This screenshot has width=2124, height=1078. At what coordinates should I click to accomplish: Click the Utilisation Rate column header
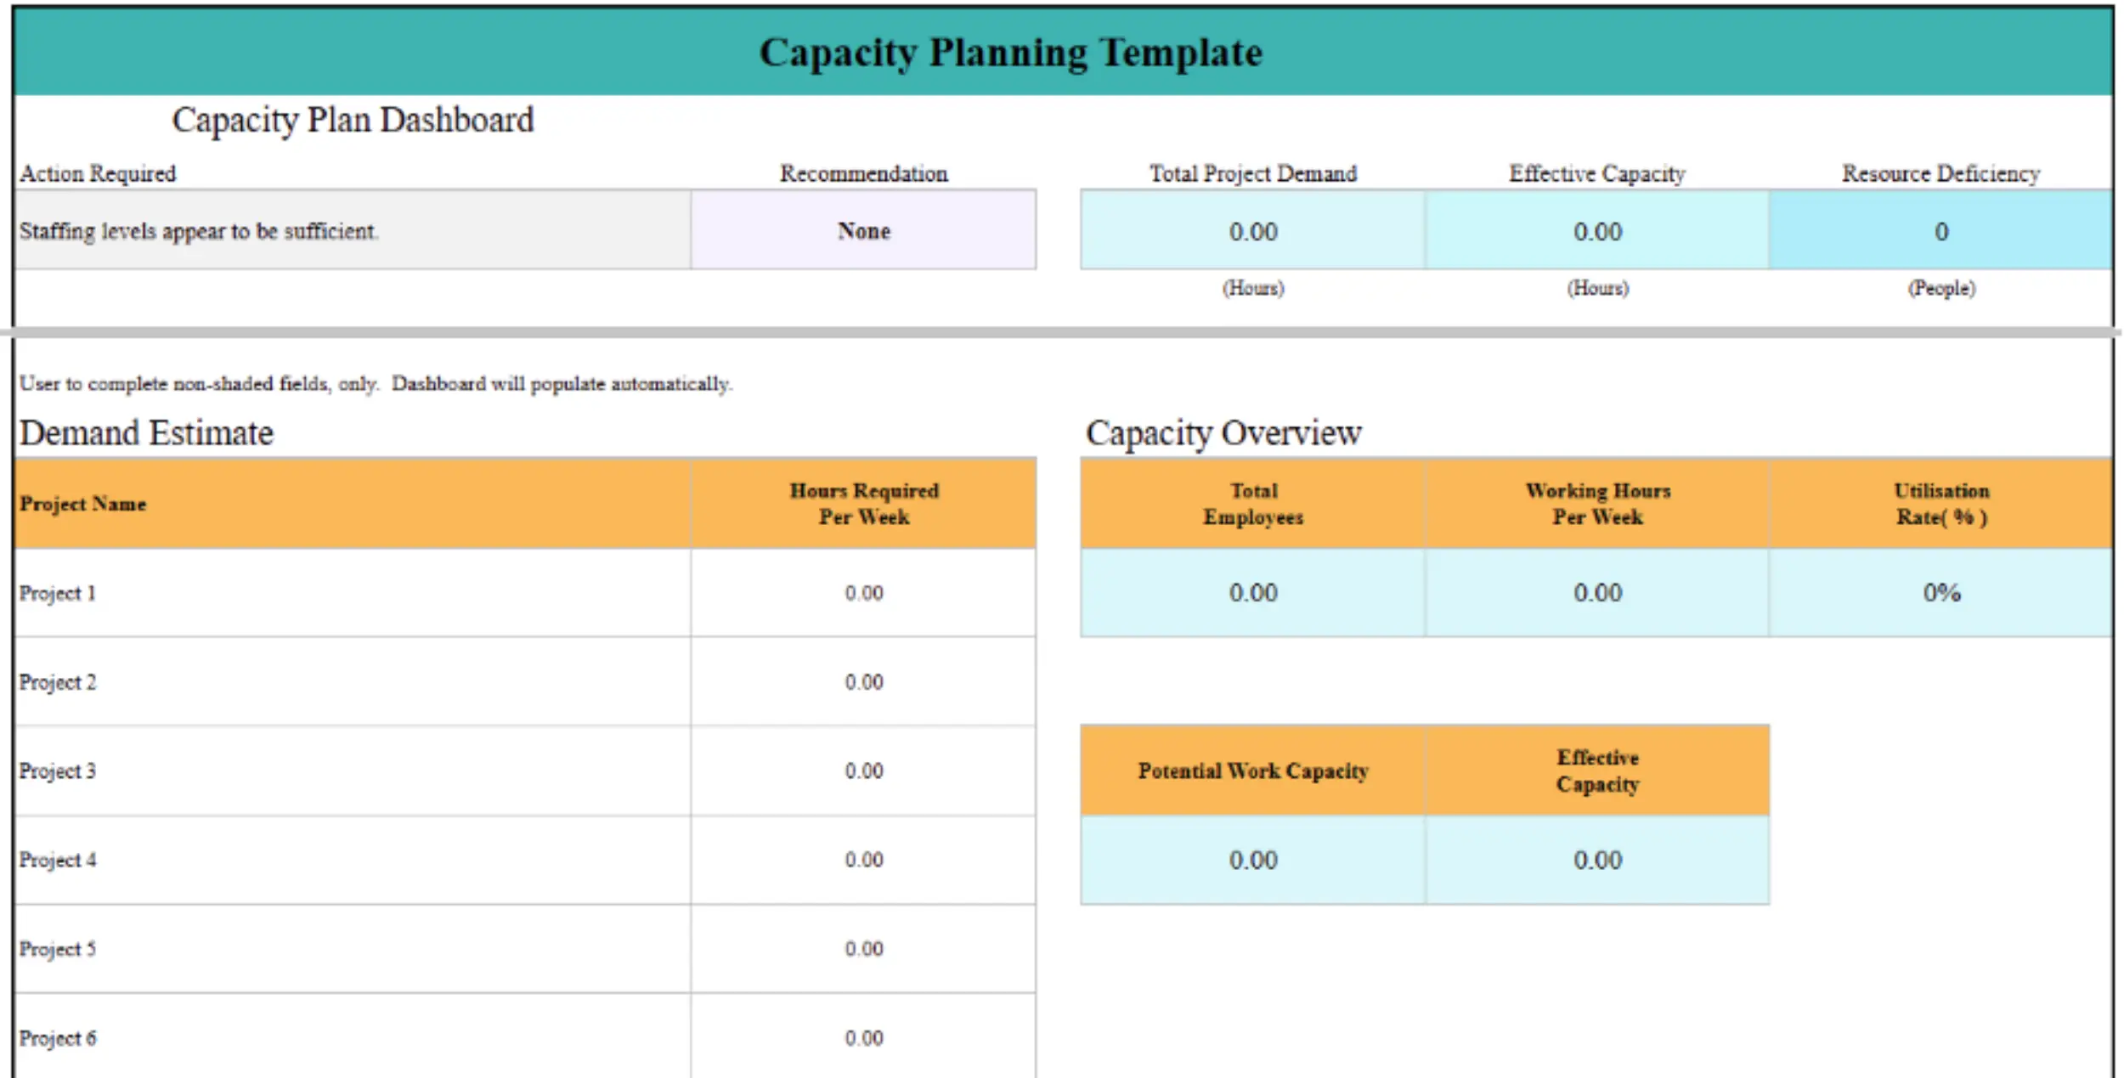point(1940,504)
